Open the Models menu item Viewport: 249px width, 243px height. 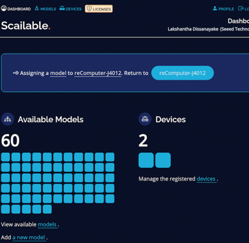pos(45,9)
